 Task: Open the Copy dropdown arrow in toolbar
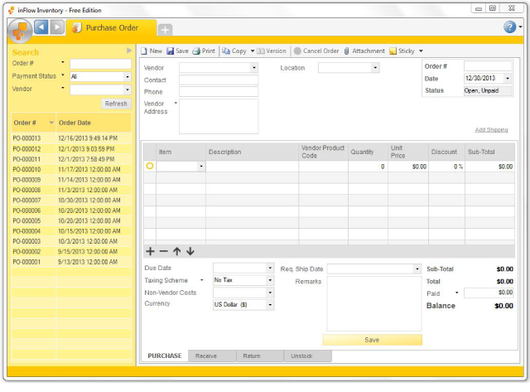[x=252, y=51]
